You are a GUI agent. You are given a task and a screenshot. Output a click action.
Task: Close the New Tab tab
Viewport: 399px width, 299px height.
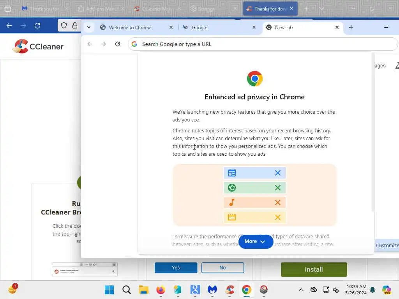337,27
